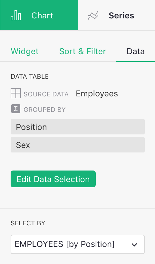The image size is (155, 264).
Task: Open the EMPLOYEES [by Position] dropdown
Action: pyautogui.click(x=78, y=244)
